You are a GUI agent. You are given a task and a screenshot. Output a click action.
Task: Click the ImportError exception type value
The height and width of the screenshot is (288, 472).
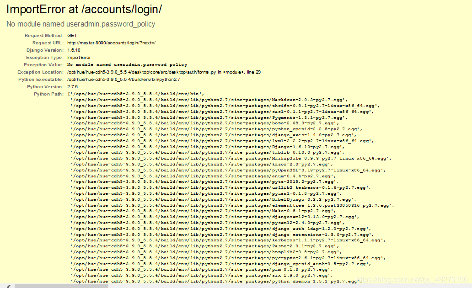point(79,57)
